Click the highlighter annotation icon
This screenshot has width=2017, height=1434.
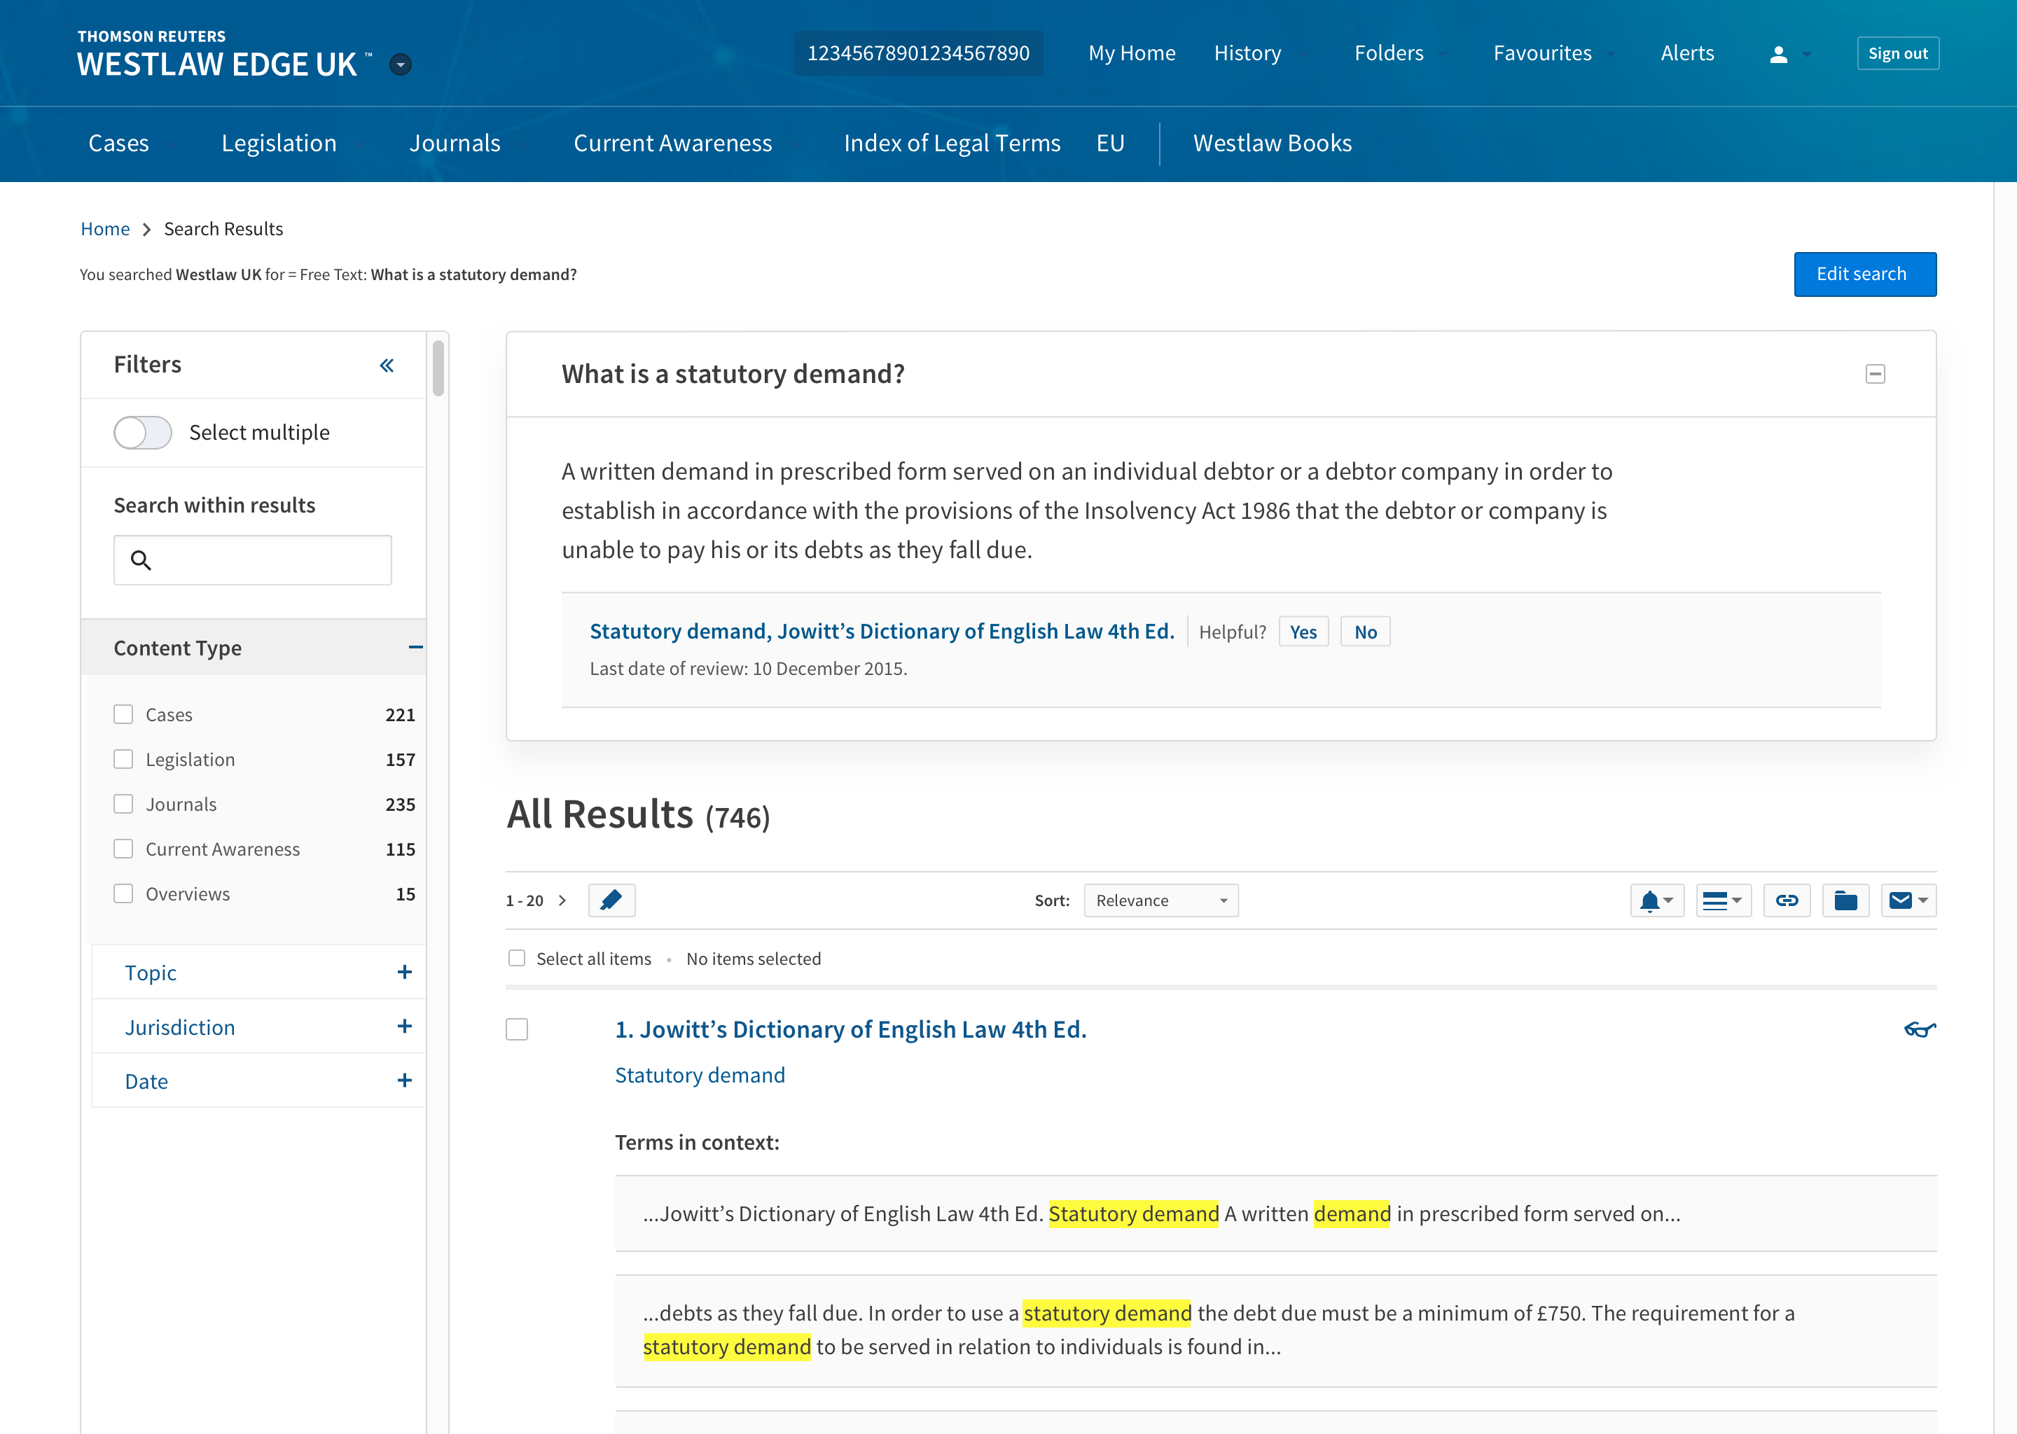(x=611, y=900)
